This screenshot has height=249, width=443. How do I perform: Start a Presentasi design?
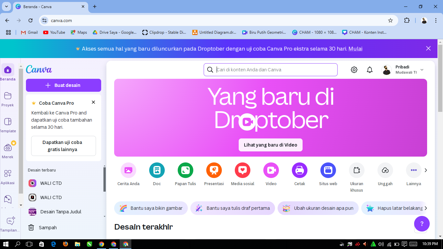coord(214,170)
